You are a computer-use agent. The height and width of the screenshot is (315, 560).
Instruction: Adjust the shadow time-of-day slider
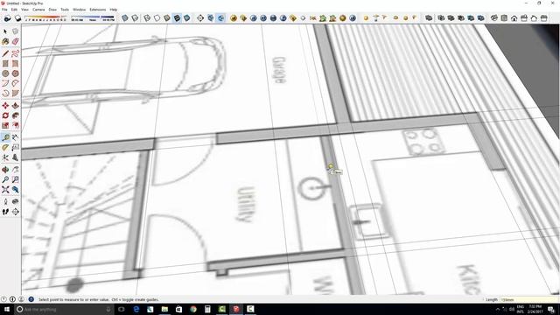pyautogui.click(x=93, y=18)
